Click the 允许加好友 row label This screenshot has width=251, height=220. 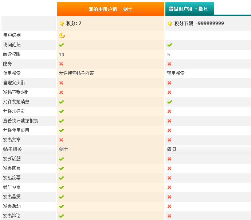[14, 111]
